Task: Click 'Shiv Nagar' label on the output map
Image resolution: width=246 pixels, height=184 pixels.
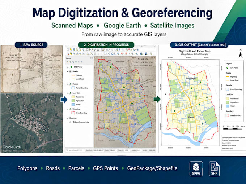Action: (191, 78)
